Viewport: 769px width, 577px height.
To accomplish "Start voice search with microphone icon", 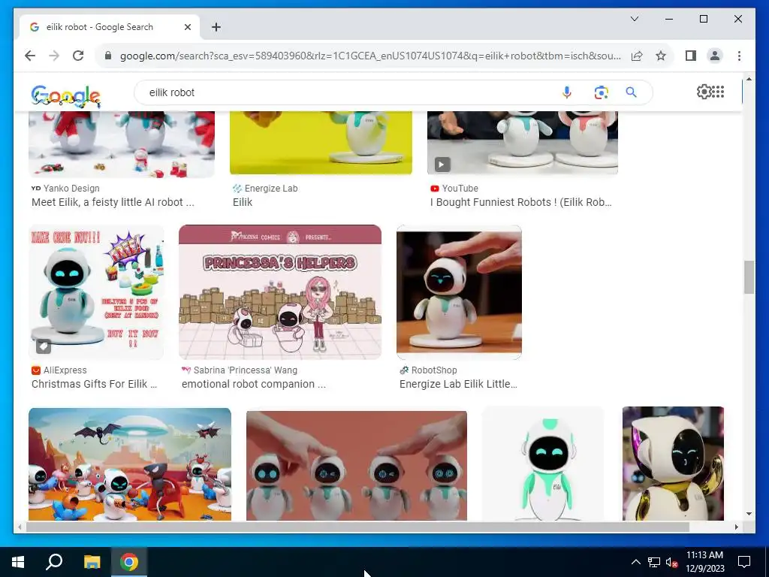I will point(566,92).
